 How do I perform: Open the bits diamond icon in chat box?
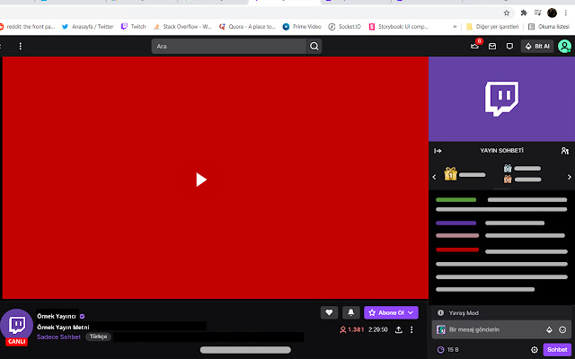coord(549,329)
